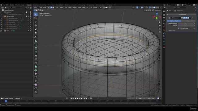Select the Move tool
This screenshot has width=198, height=111.
[36, 22]
